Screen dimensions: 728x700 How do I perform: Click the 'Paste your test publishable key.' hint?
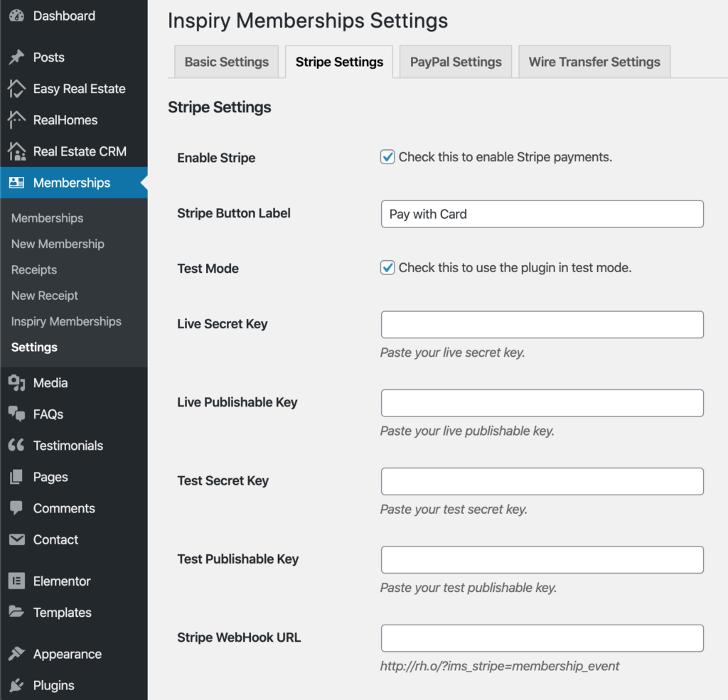pyautogui.click(x=469, y=588)
